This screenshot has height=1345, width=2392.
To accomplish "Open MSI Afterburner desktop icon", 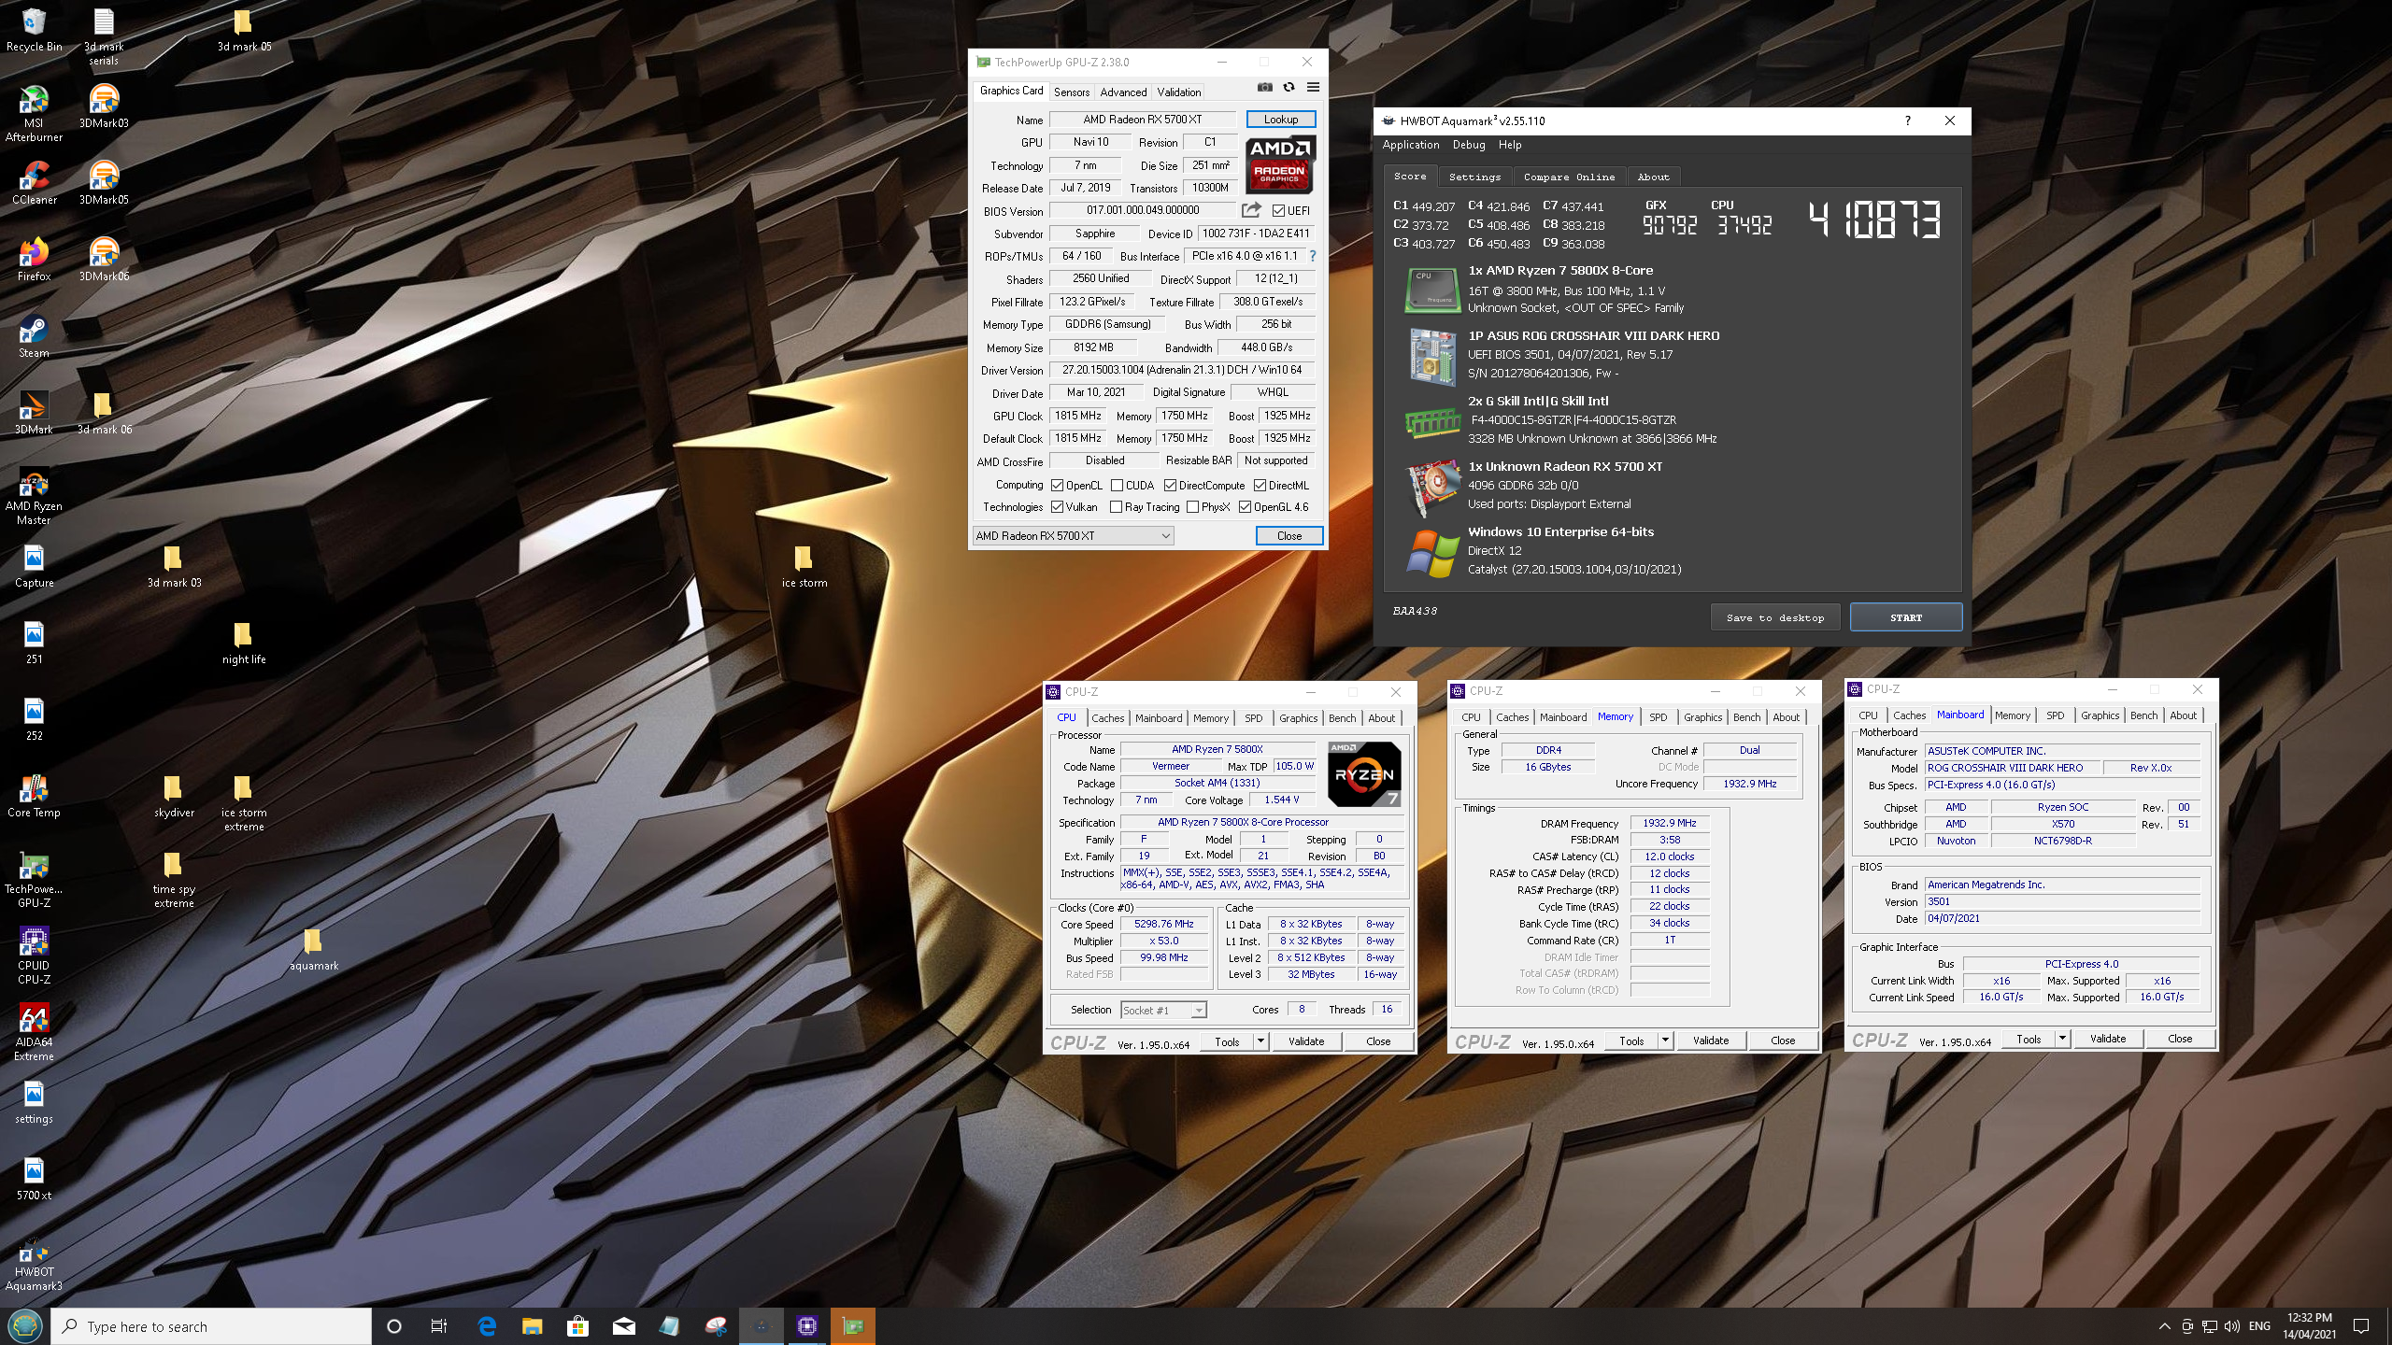I will pyautogui.click(x=34, y=113).
